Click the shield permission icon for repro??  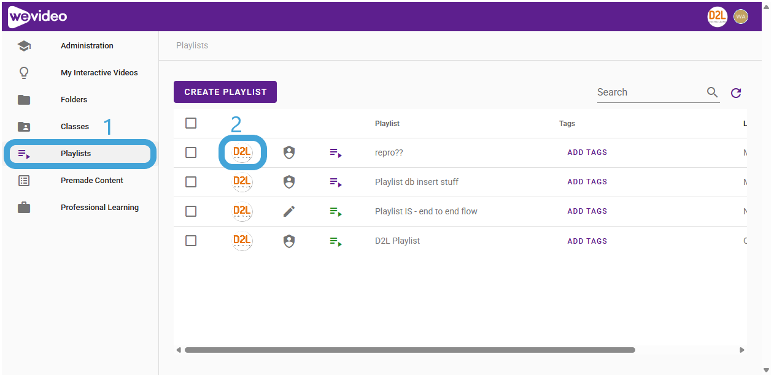289,152
